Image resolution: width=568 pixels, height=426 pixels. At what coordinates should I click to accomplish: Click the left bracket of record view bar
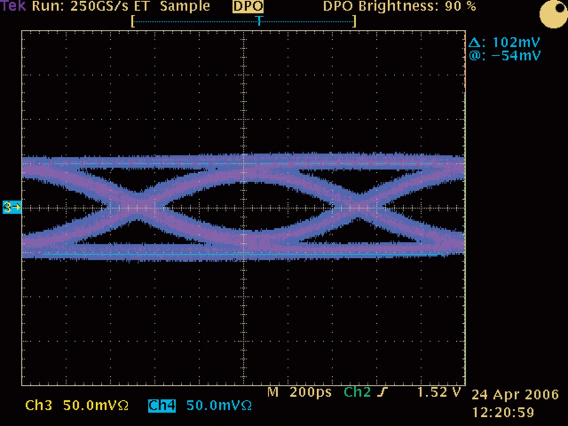pos(133,21)
